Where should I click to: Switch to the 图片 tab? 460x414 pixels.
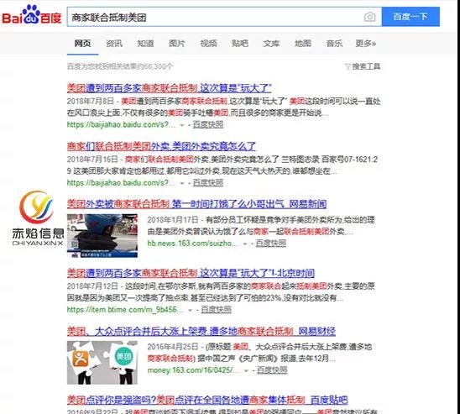(x=176, y=44)
